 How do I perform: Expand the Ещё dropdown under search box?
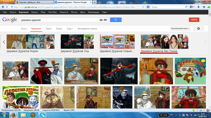click(70, 29)
